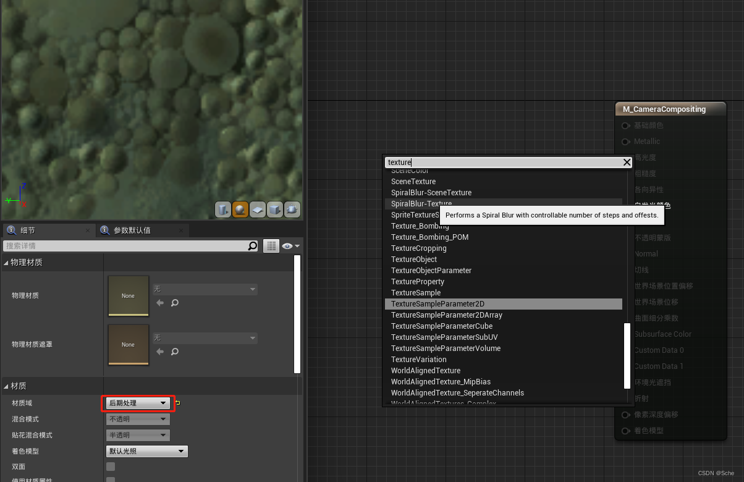Select the cylinder preview mesh shape
The width and height of the screenshot is (744, 482).
(222, 209)
